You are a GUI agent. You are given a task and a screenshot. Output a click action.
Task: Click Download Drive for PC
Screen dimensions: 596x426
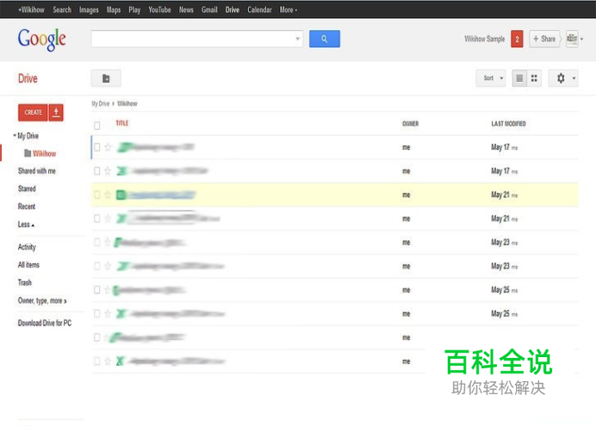tap(45, 323)
